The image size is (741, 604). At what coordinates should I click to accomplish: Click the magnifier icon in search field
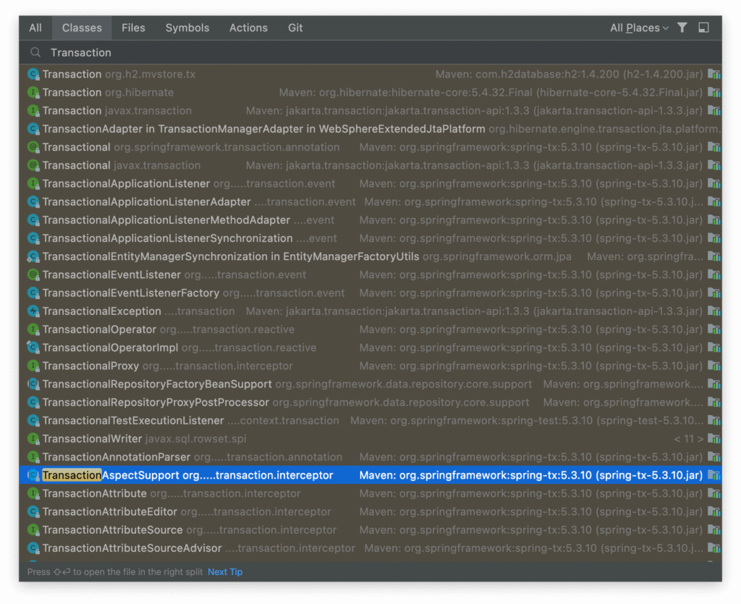click(35, 52)
